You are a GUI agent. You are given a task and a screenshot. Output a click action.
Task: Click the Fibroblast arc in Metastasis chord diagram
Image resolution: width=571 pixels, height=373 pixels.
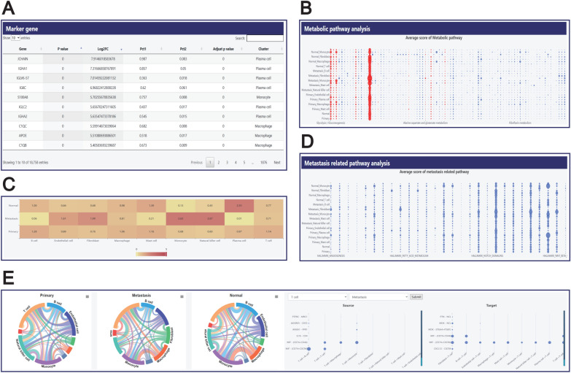(168, 335)
